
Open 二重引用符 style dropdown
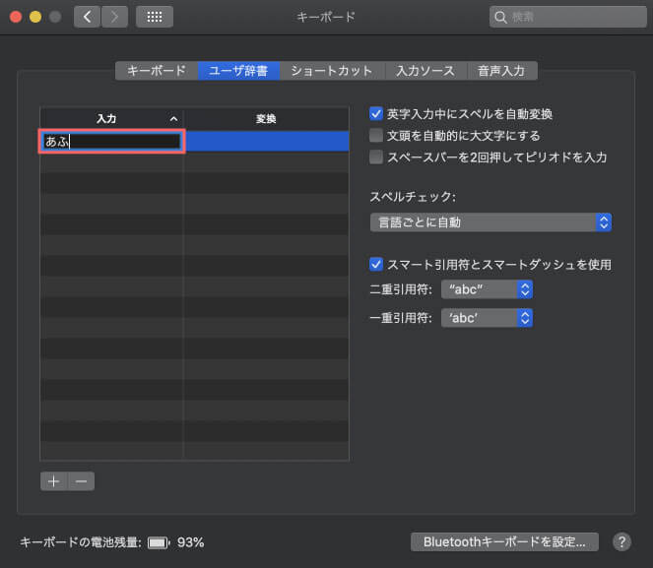pyautogui.click(x=487, y=289)
